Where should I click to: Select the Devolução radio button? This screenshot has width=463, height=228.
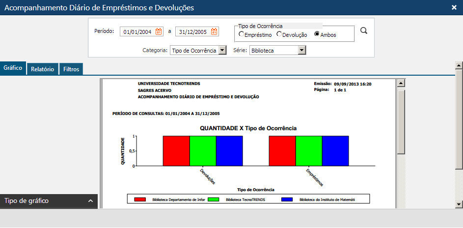[279, 34]
